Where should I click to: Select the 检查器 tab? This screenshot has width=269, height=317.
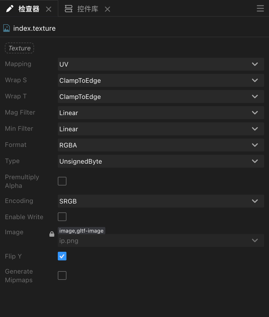point(29,9)
